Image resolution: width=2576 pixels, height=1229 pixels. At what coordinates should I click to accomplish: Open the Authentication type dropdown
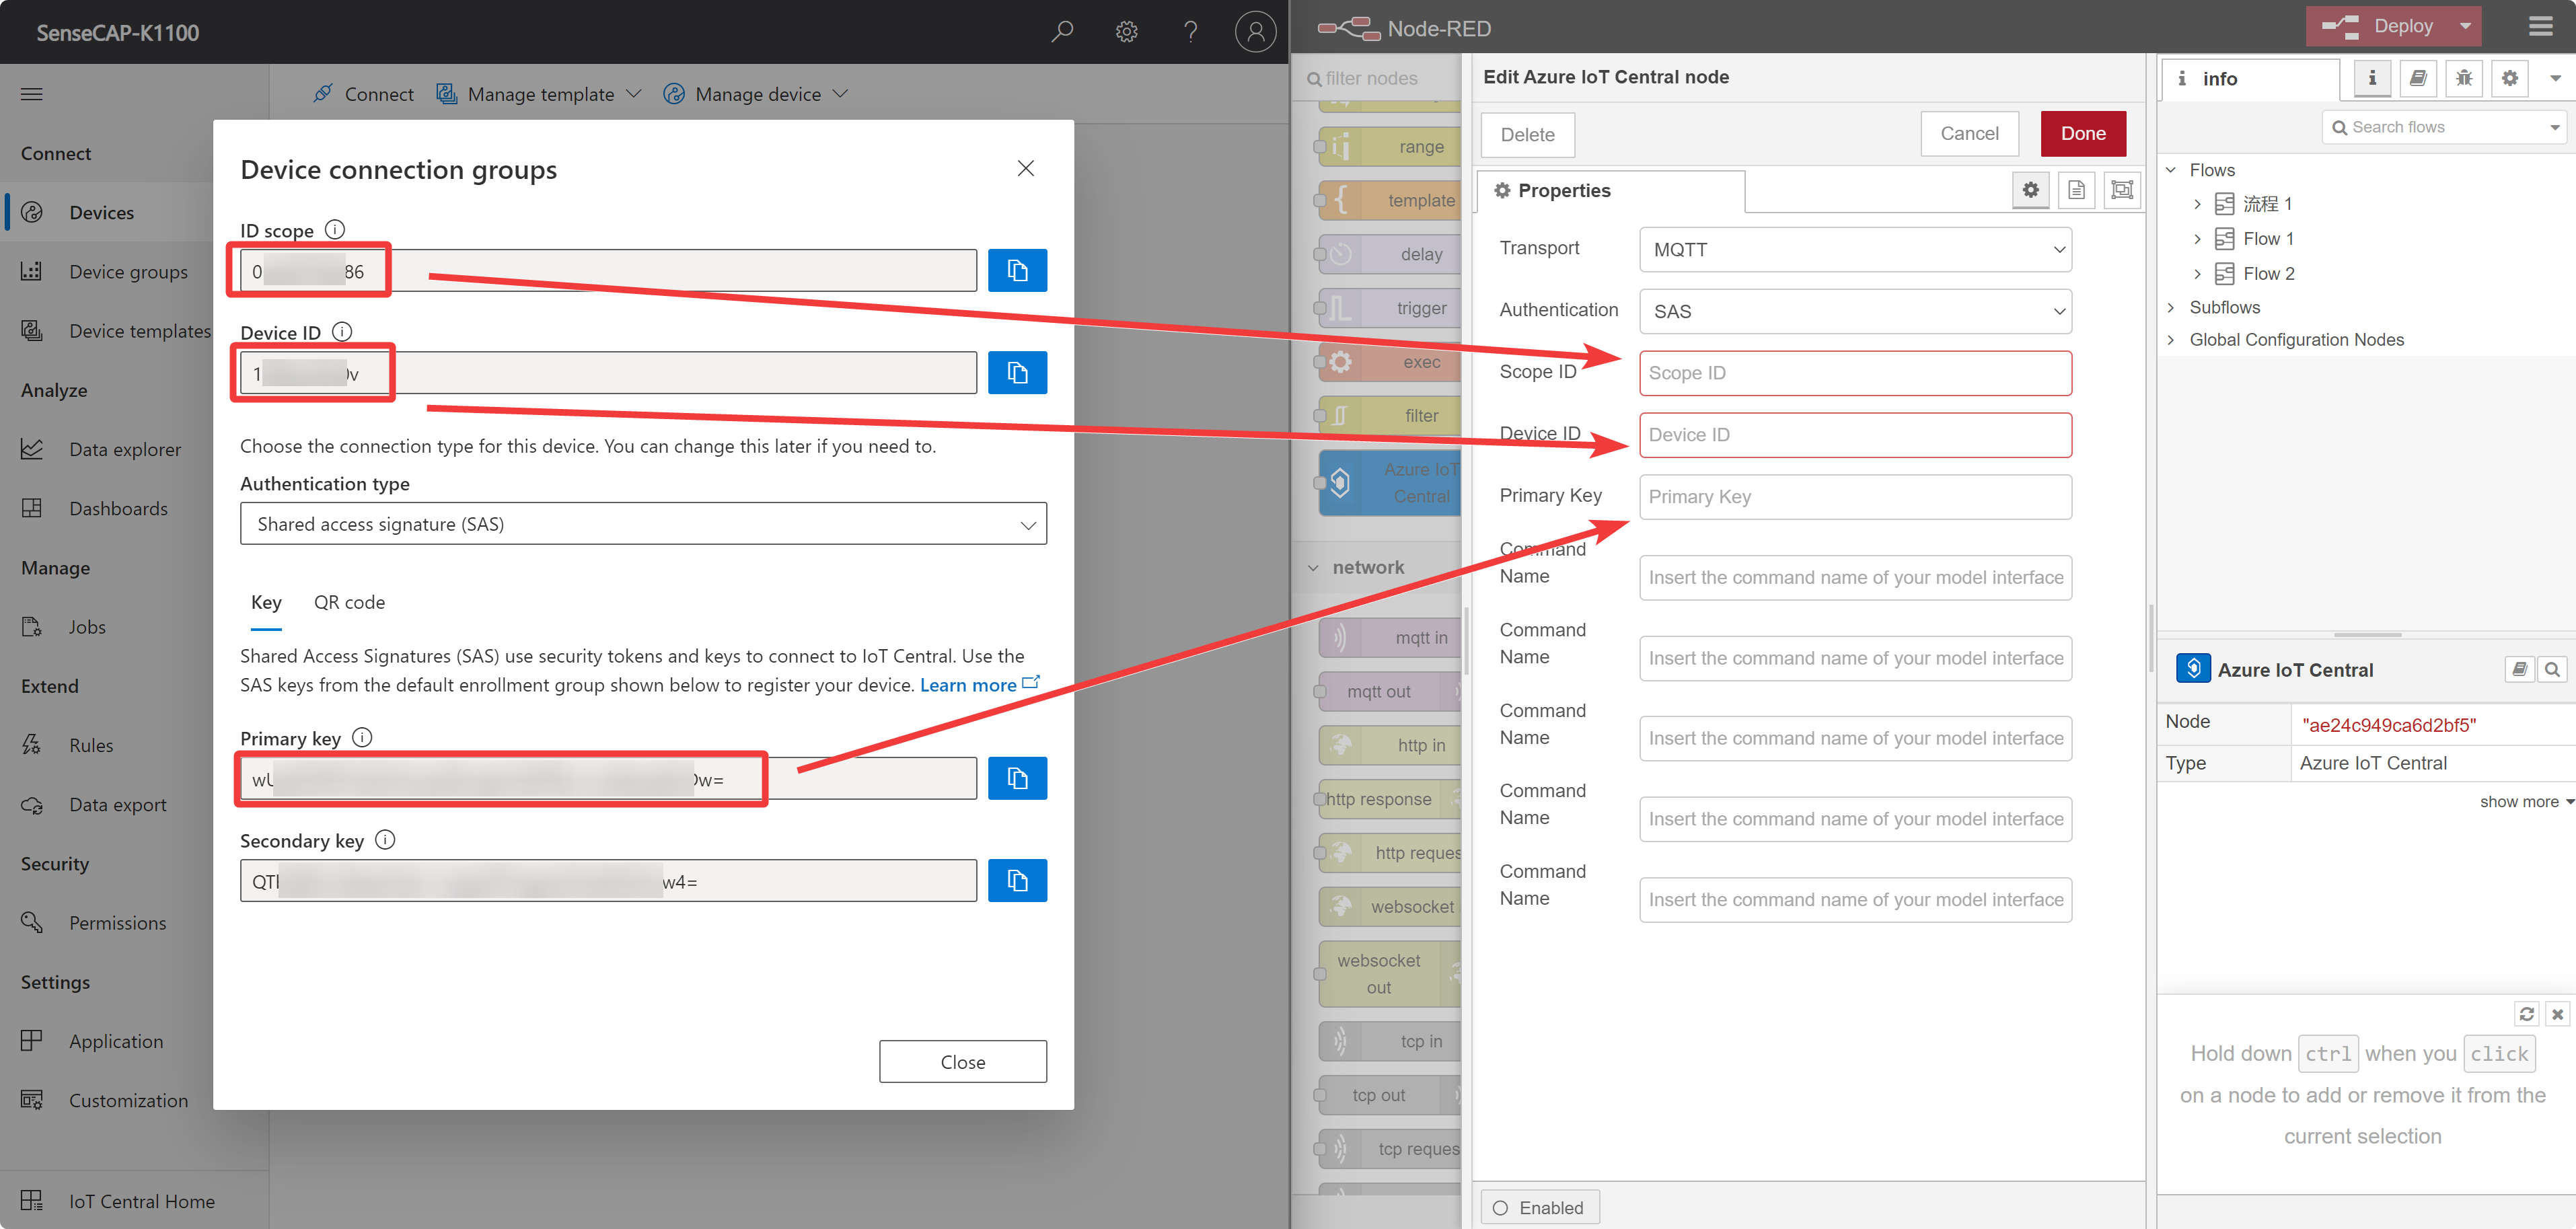[x=643, y=524]
